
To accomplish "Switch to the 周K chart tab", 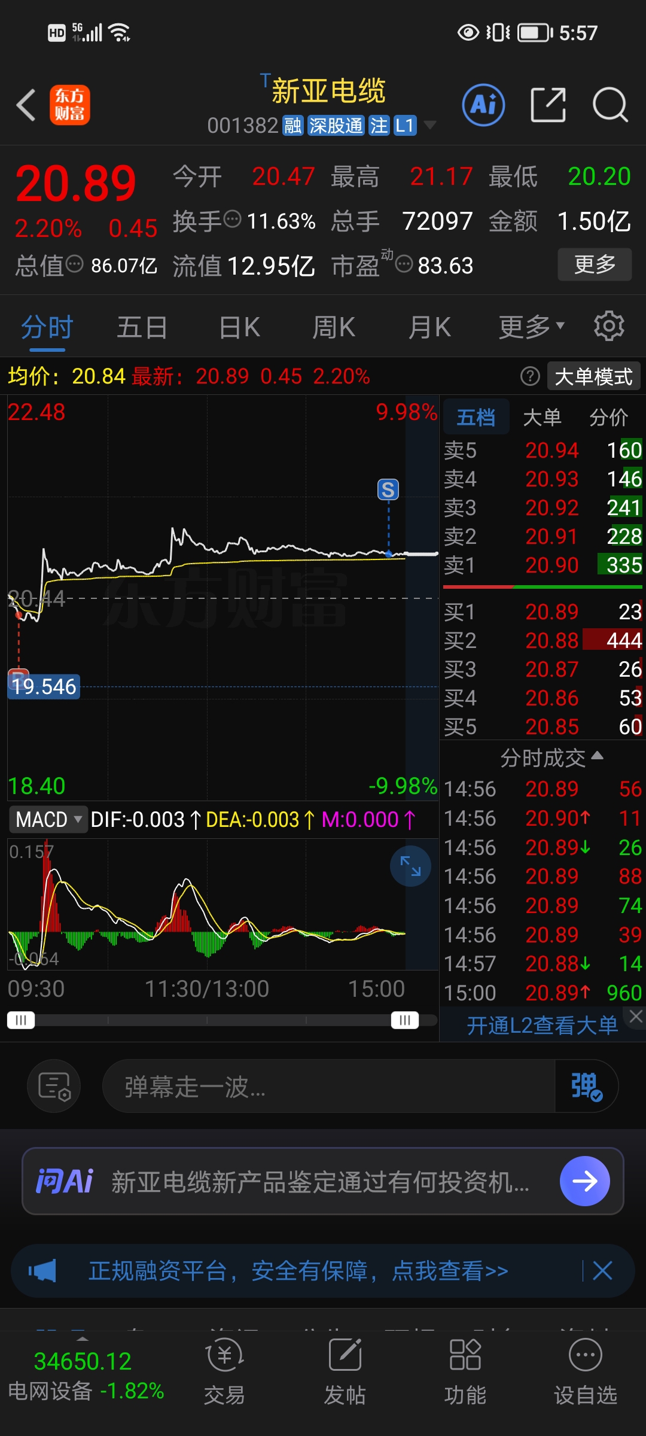I will (x=334, y=328).
